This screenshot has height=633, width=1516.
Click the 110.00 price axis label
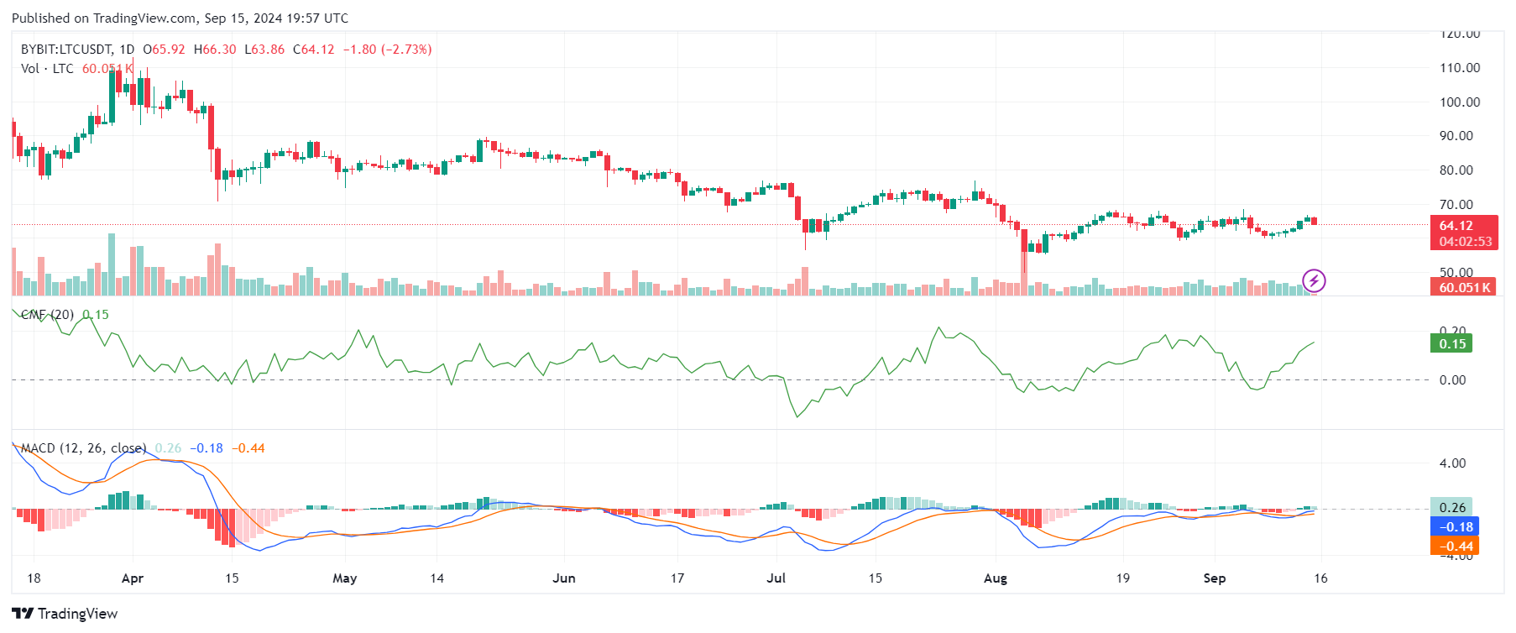click(1460, 68)
